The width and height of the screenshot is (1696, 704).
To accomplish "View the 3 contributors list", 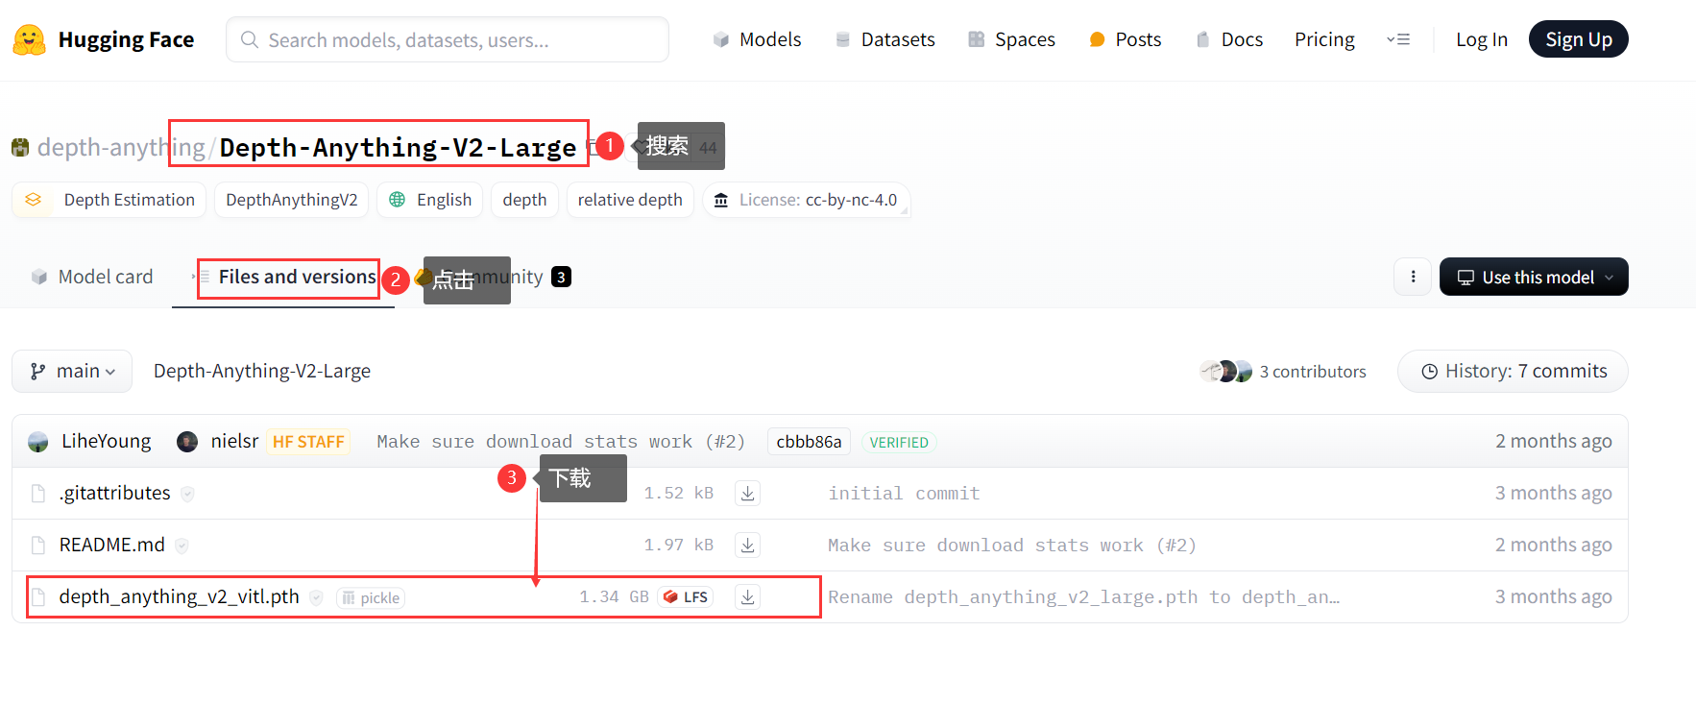I will (x=1312, y=372).
